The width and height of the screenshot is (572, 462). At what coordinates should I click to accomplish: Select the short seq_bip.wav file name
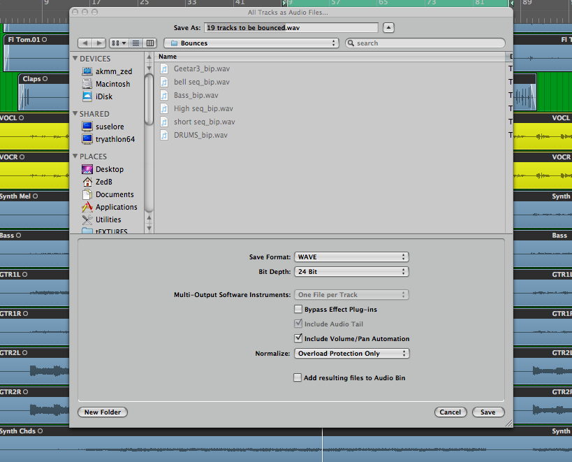pyautogui.click(x=204, y=122)
